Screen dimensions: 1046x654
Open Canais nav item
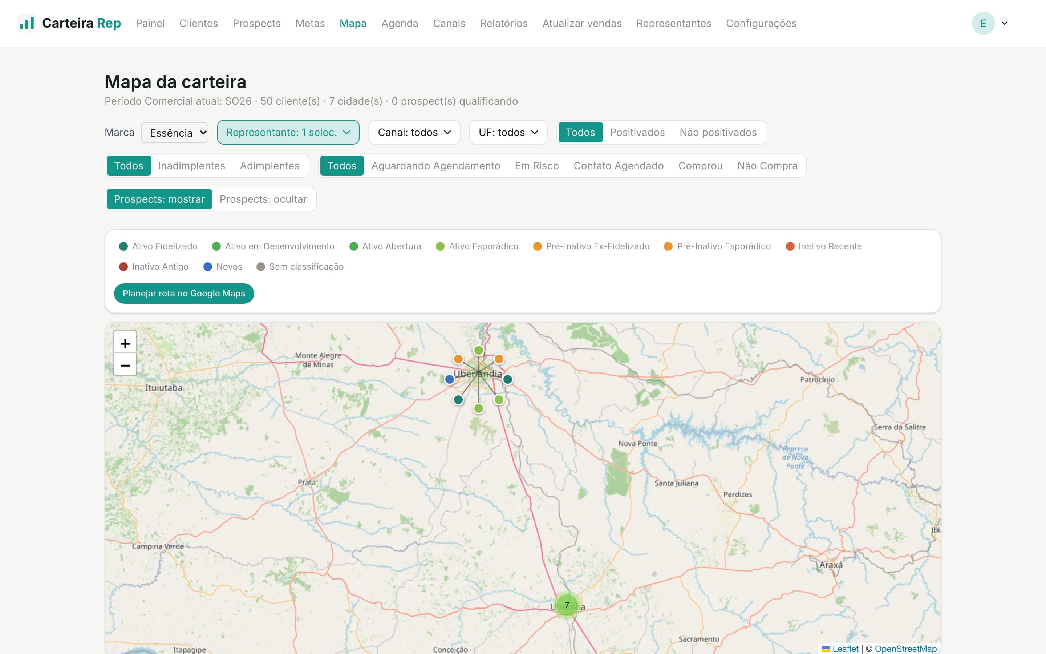pos(449,23)
